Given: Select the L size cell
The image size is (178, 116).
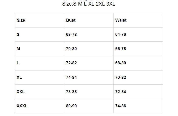Looking at the screenshot, I should (x=40, y=63).
